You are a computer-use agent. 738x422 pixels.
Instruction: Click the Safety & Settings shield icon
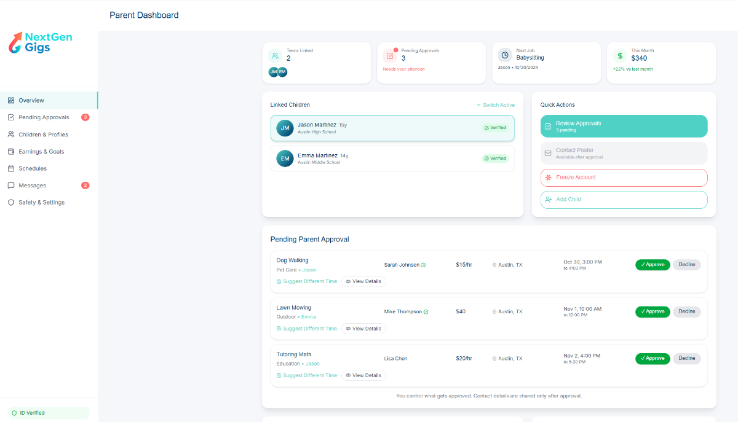pyautogui.click(x=12, y=202)
